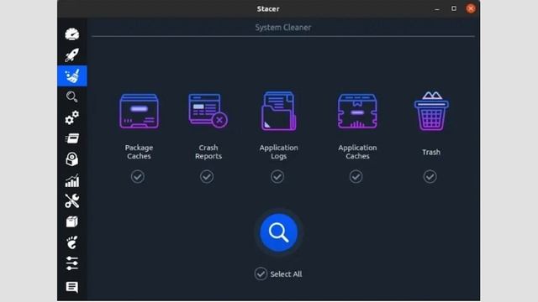Screen dimensions: 538x302
Task: Click the Trash label text
Action: point(431,152)
